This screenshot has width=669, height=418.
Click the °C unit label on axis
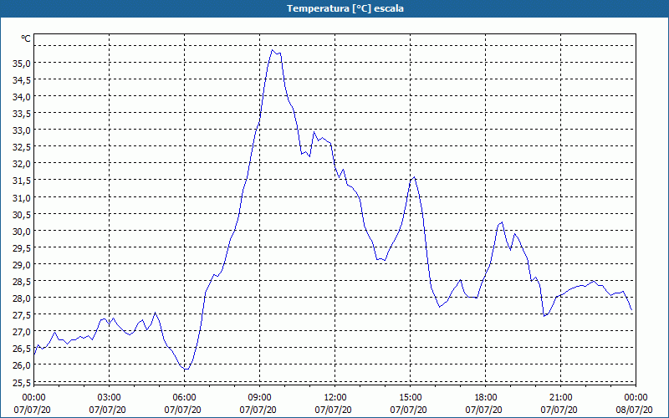click(26, 38)
